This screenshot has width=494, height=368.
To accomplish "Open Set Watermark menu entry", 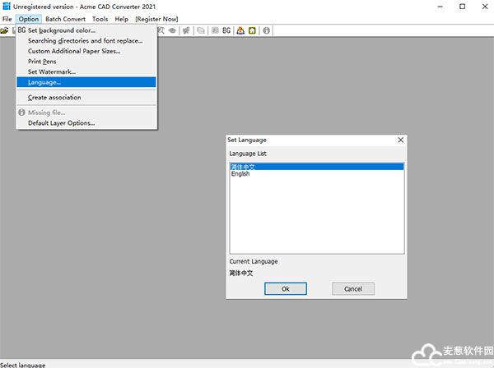I will tap(86, 71).
